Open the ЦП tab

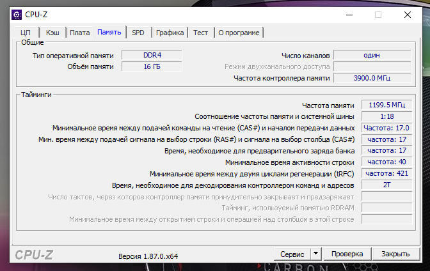click(x=26, y=33)
